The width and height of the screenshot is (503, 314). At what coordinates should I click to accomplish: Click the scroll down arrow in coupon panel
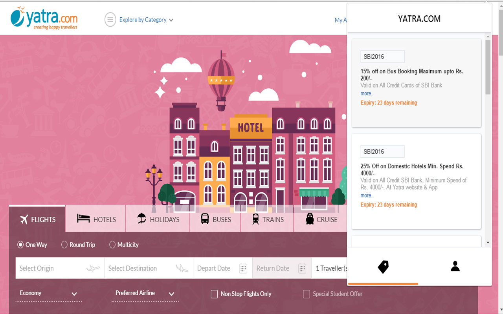(x=488, y=243)
